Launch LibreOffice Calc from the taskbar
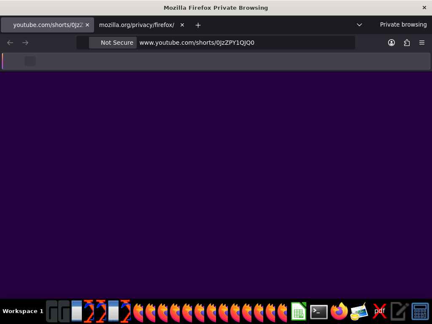Viewport: 432px width, 324px height. 299,311
